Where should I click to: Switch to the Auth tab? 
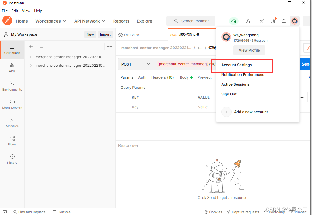pyautogui.click(x=142, y=77)
